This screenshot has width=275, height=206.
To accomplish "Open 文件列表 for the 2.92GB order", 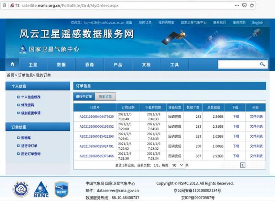I will [256, 156].
